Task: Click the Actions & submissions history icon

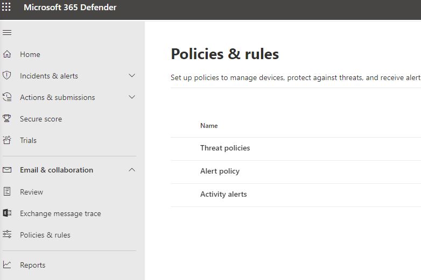Action: pyautogui.click(x=7, y=97)
